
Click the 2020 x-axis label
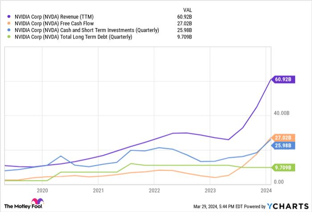[42, 191]
